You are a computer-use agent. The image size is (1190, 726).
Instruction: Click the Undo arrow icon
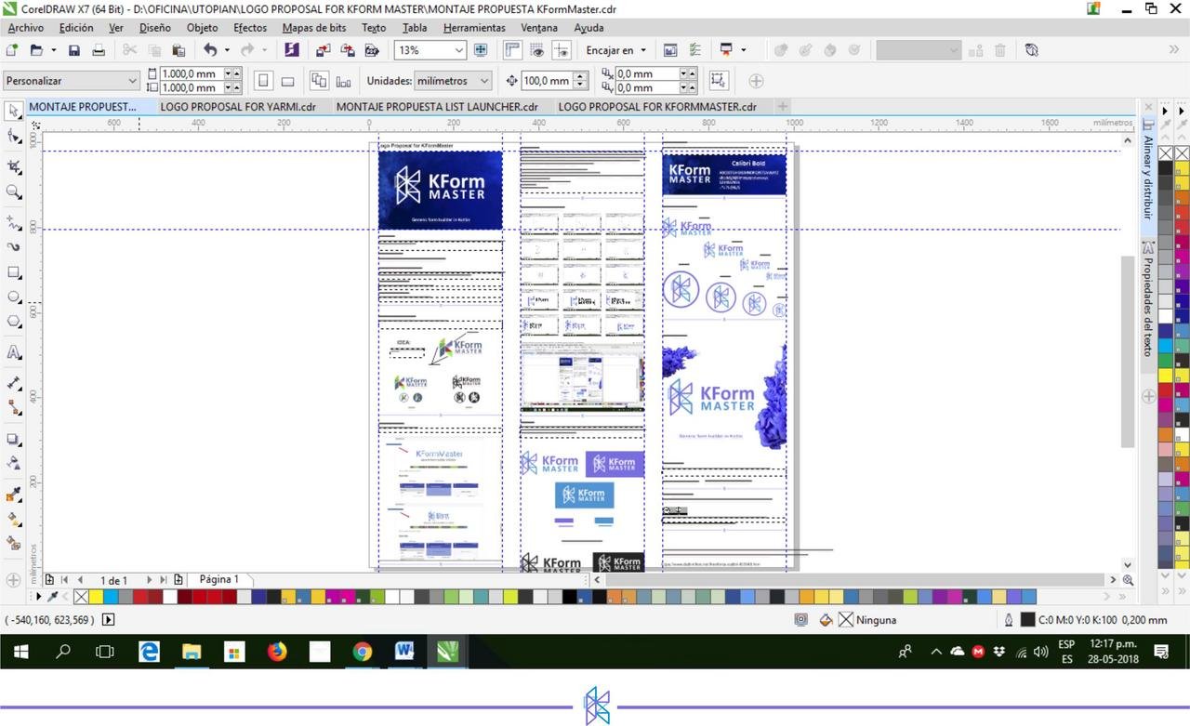210,50
